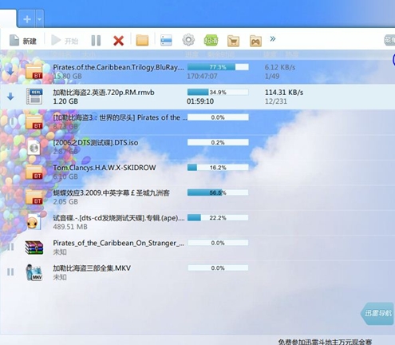
Task: Click audio file icon of 试音碟 task
Action: coord(34,222)
